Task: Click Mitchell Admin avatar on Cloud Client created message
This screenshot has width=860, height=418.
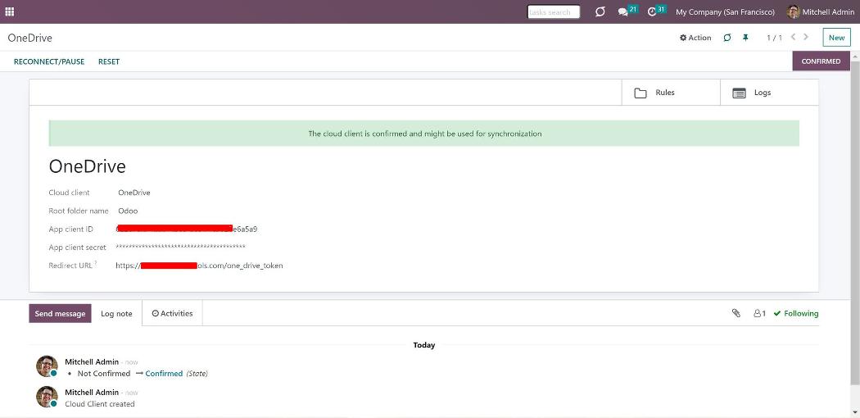Action: (x=47, y=397)
